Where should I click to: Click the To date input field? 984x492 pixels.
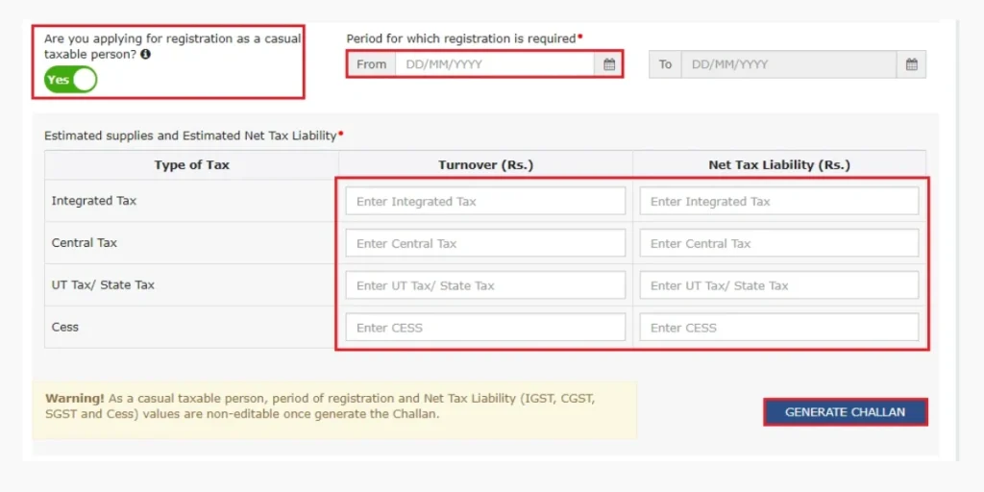point(788,64)
